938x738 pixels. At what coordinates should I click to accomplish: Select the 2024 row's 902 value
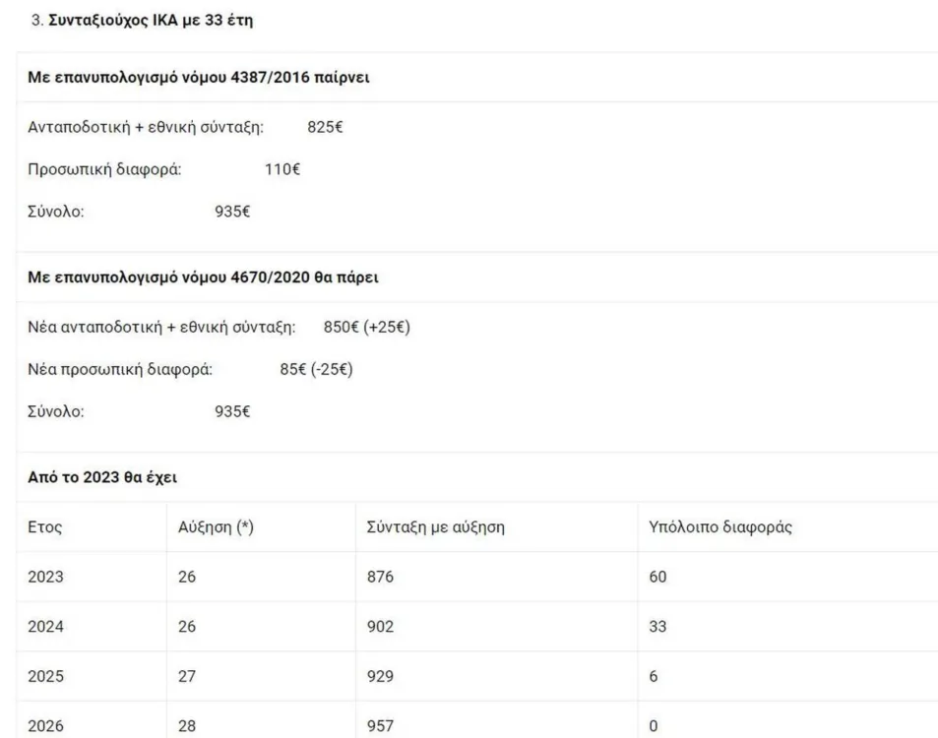(x=379, y=627)
